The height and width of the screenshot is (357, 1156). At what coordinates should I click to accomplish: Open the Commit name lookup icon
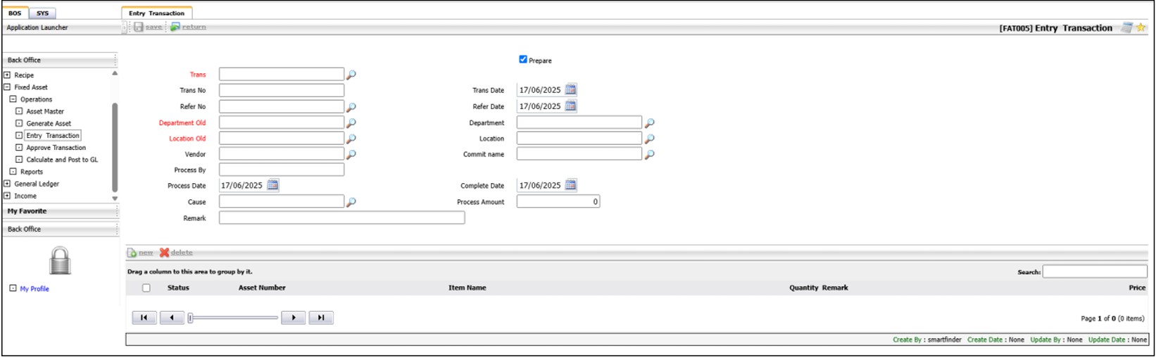pos(649,154)
